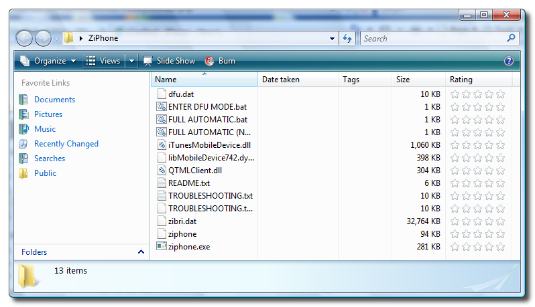The width and height of the screenshot is (535, 307).
Task: Click the Burn disc icon
Action: [x=209, y=61]
